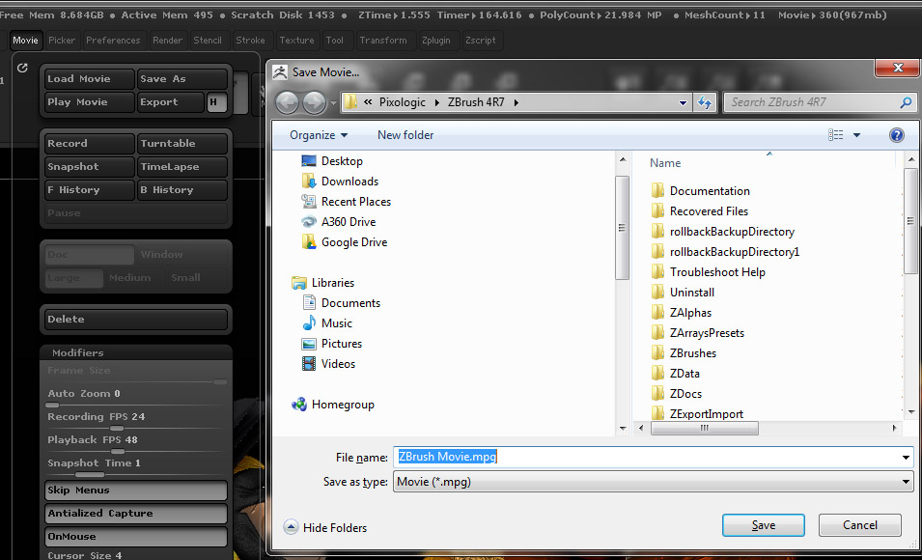Select the ZAlphas folder
This screenshot has width=922, height=560.
point(682,313)
